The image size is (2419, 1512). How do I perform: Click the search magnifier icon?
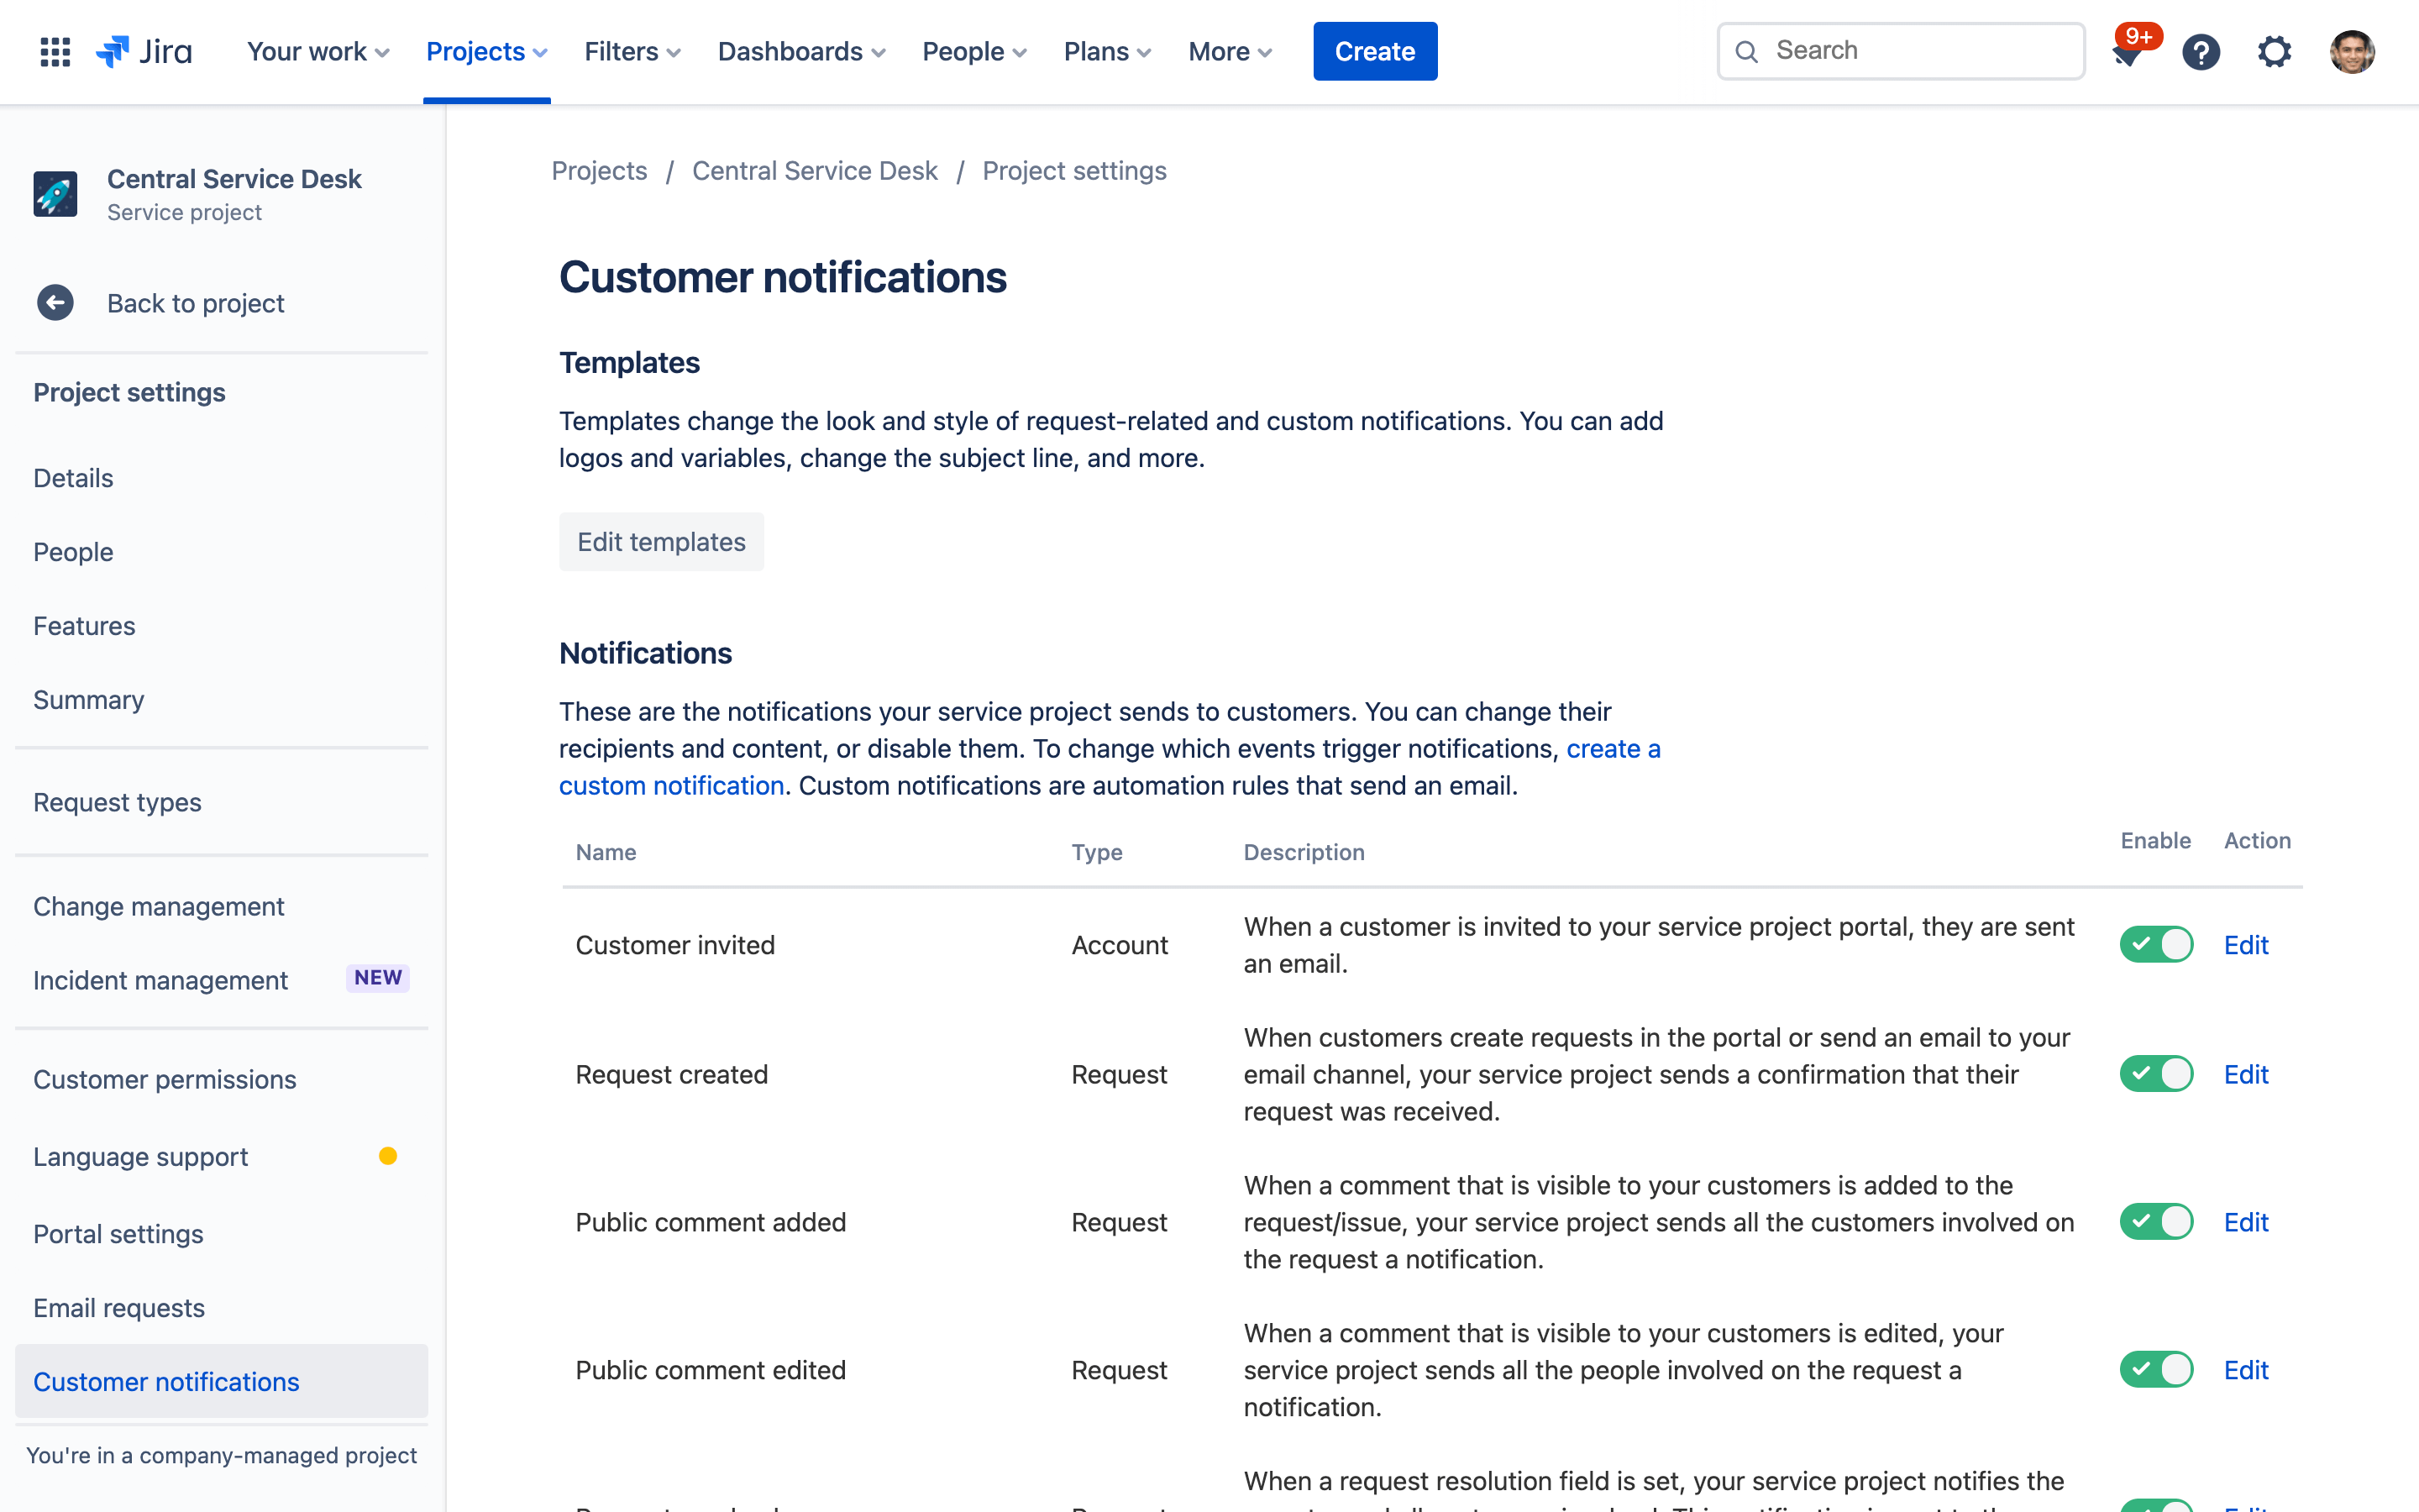click(x=1748, y=50)
